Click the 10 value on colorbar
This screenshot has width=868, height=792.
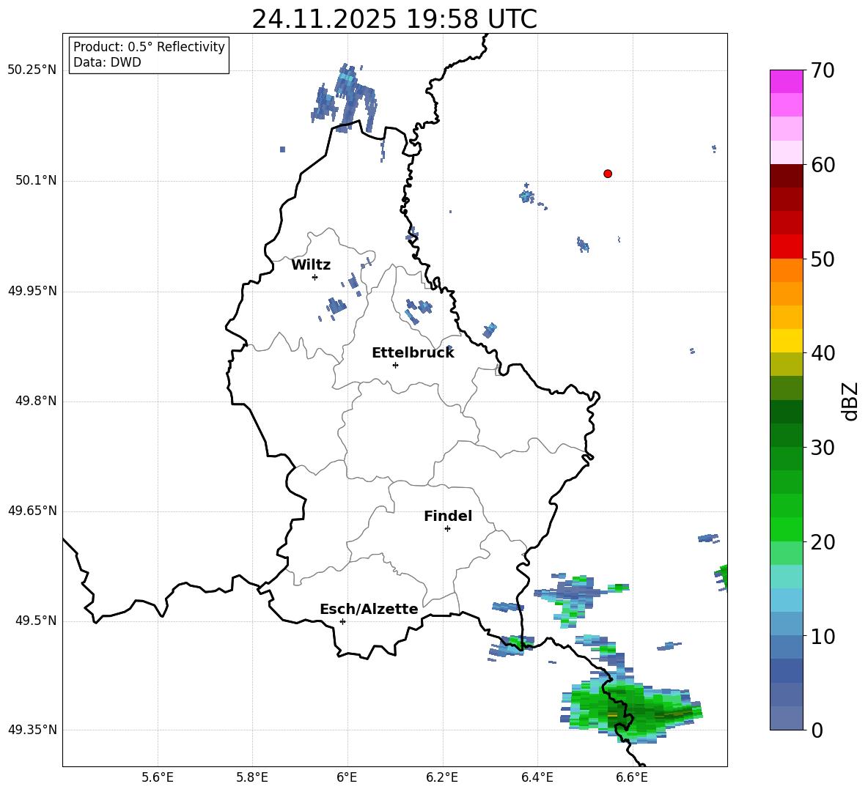(x=822, y=636)
